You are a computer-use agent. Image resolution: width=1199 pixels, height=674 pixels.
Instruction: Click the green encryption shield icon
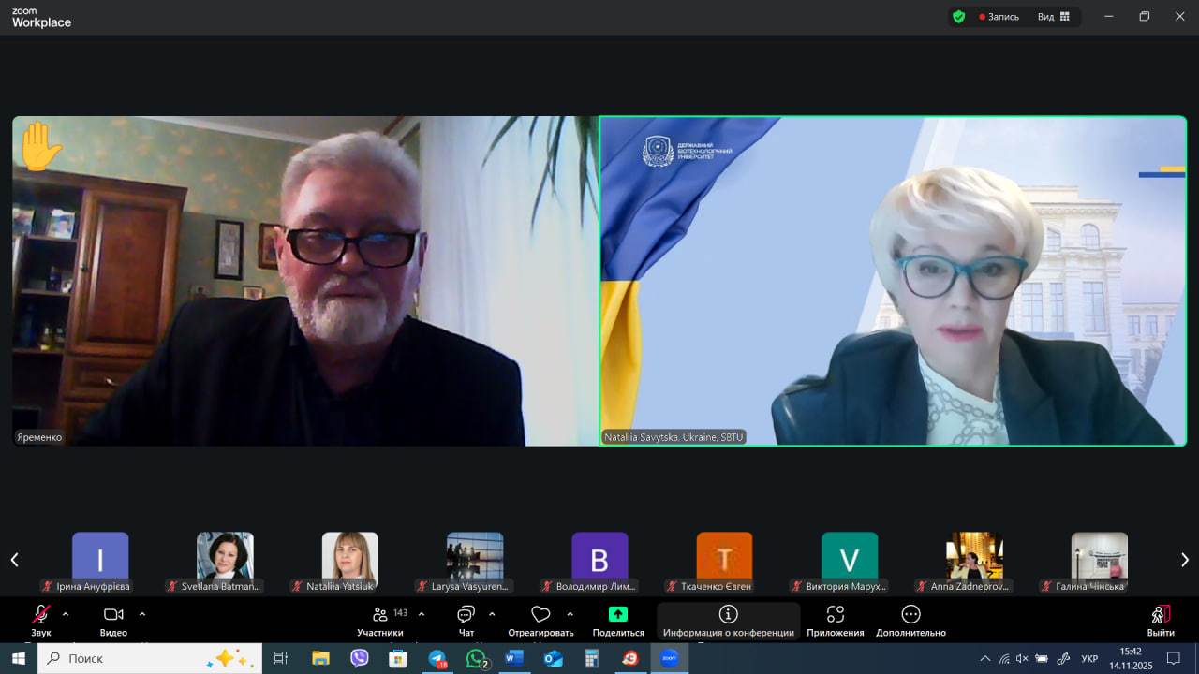(x=958, y=17)
